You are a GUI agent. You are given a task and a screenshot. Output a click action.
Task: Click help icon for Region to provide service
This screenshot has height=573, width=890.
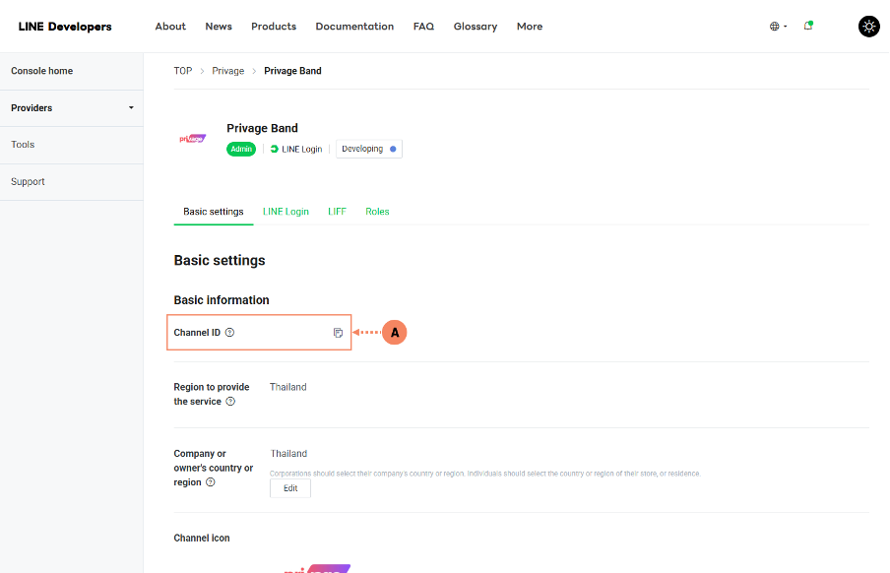tap(230, 402)
